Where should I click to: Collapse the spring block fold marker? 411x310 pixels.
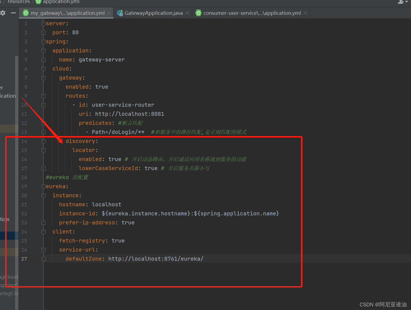43,42
